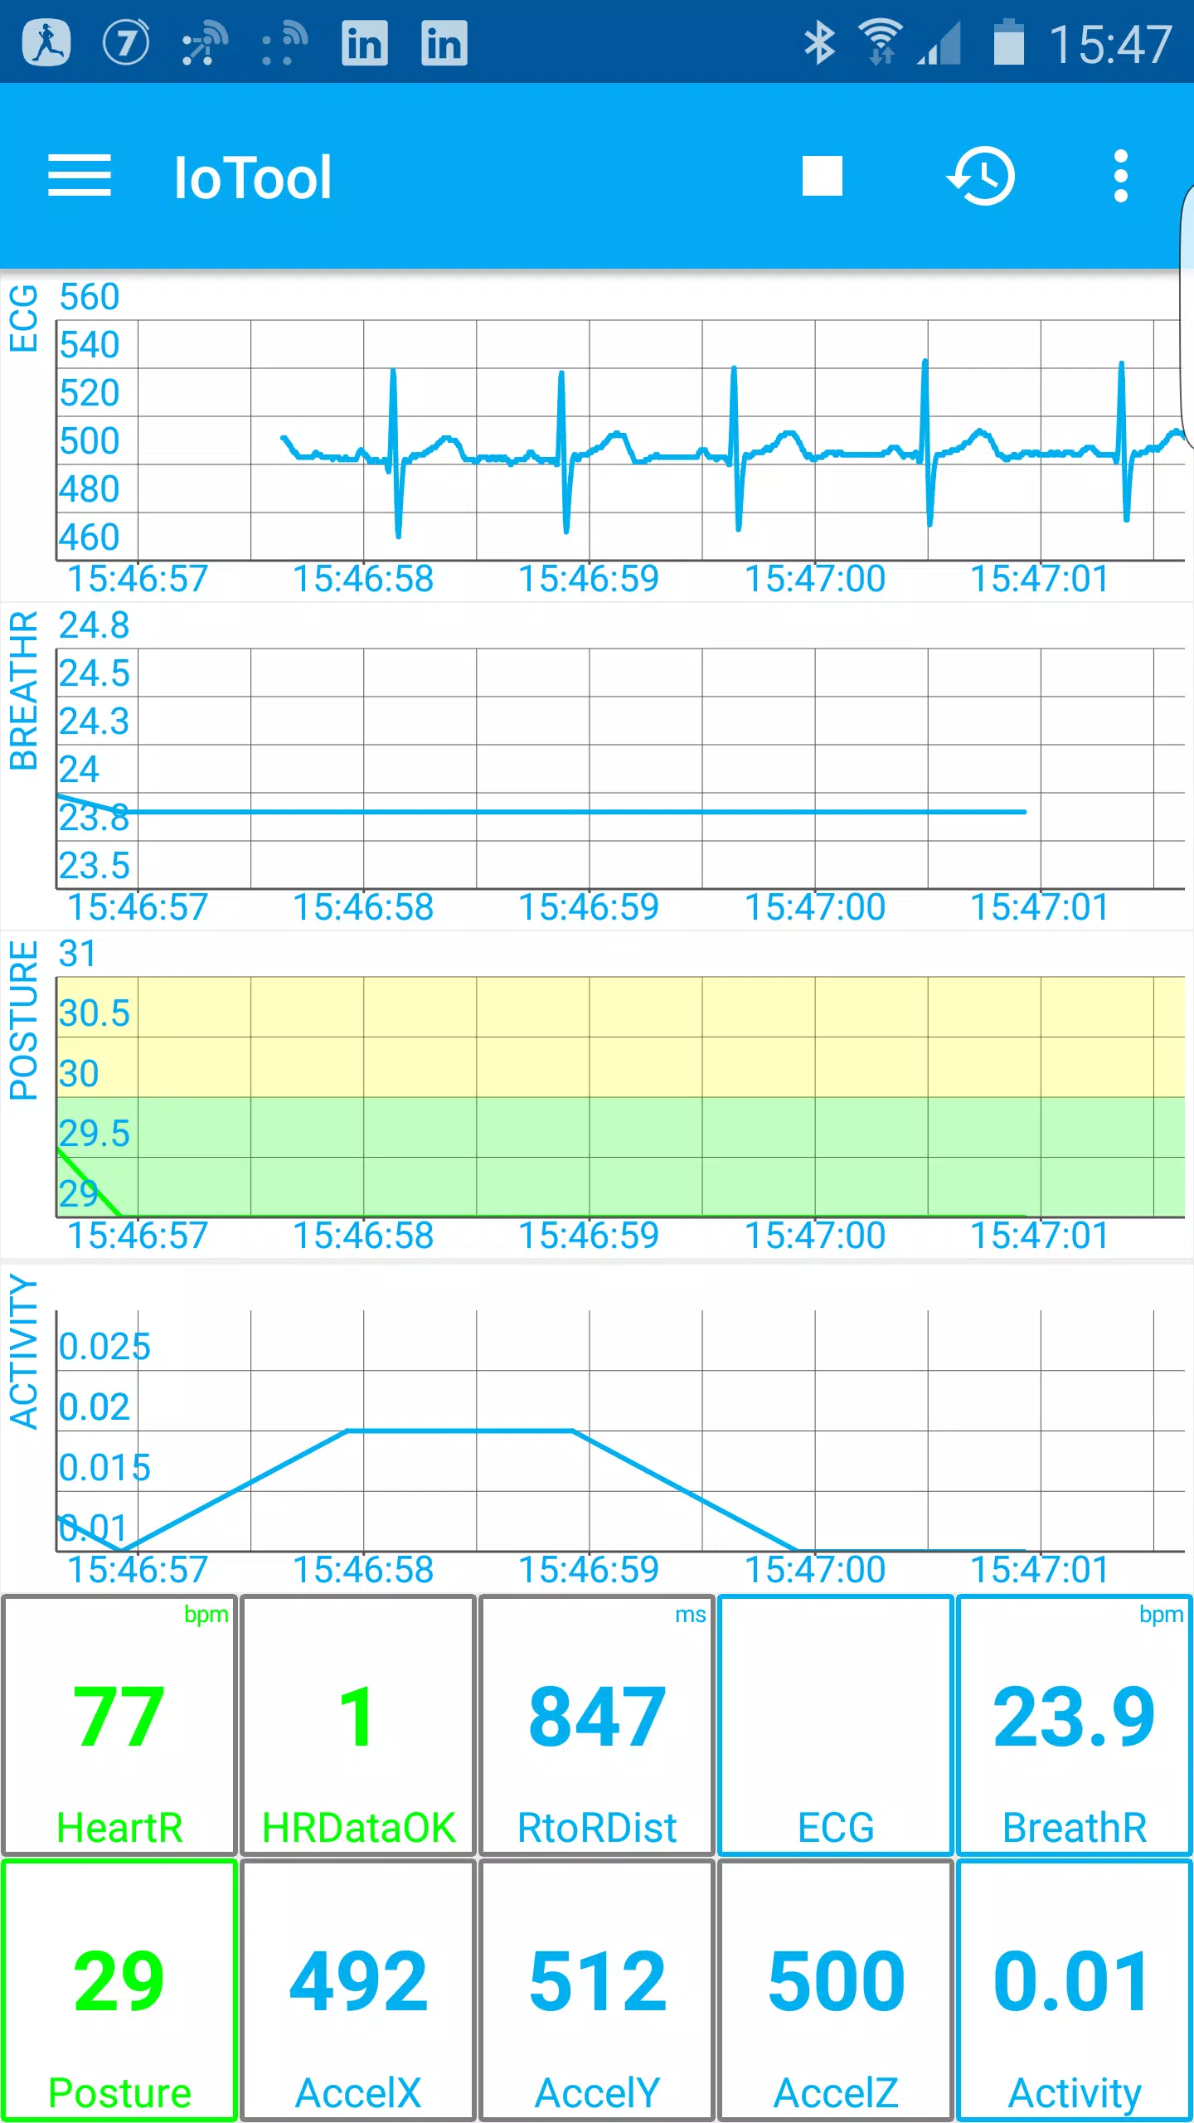Open the AccelY 512 tile
Screen dimensions: 1194x2123
tap(597, 1990)
